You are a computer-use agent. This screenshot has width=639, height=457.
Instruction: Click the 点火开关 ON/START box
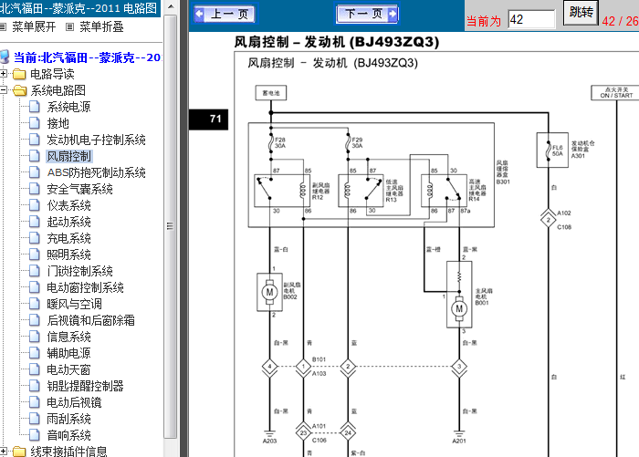(x=616, y=92)
